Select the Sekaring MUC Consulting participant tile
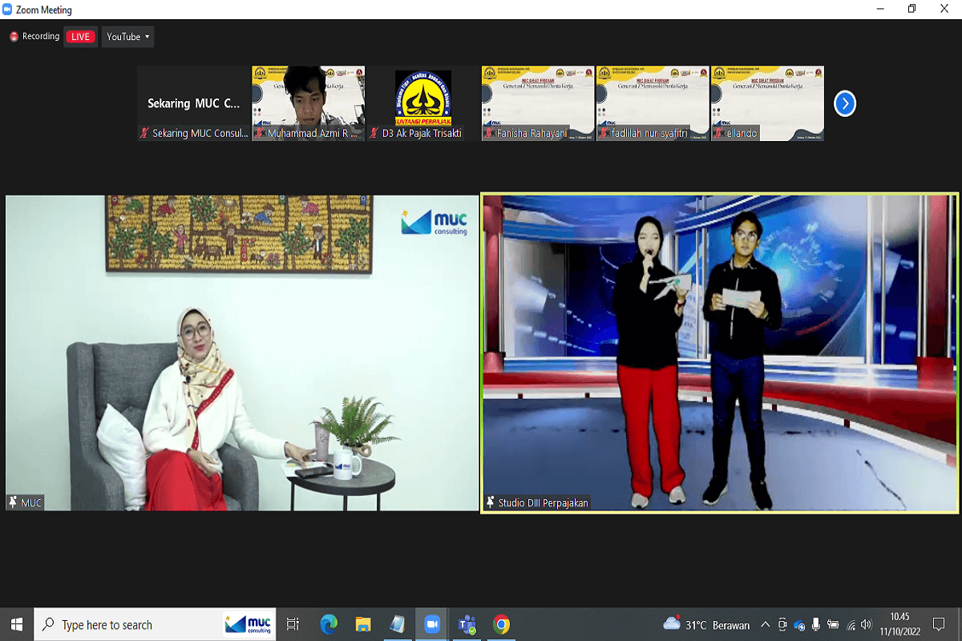962x641 pixels. point(194,103)
